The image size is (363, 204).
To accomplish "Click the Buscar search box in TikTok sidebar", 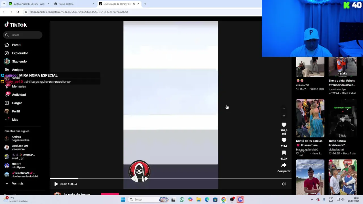I will (23, 35).
